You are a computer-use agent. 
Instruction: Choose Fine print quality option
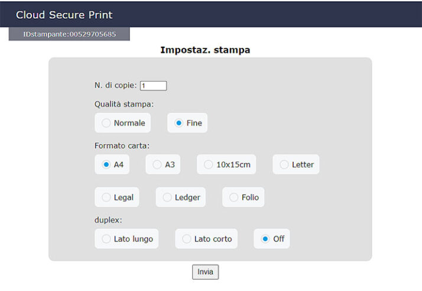click(179, 123)
